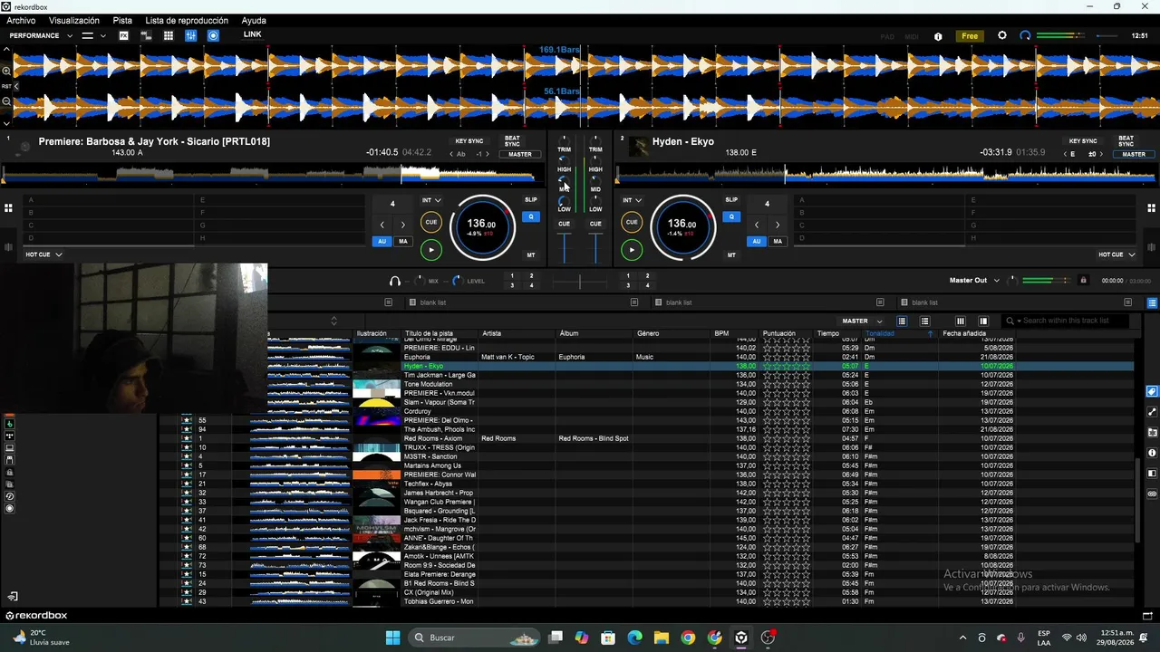Expand deck 2 HOT CUE pad mode dropdown
The width and height of the screenshot is (1160, 652).
click(1116, 254)
